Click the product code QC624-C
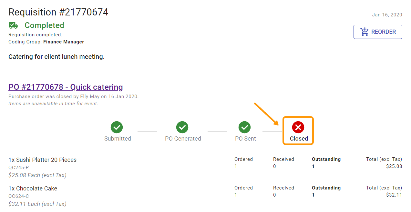The width and height of the screenshot is (411, 212). pyautogui.click(x=18, y=196)
